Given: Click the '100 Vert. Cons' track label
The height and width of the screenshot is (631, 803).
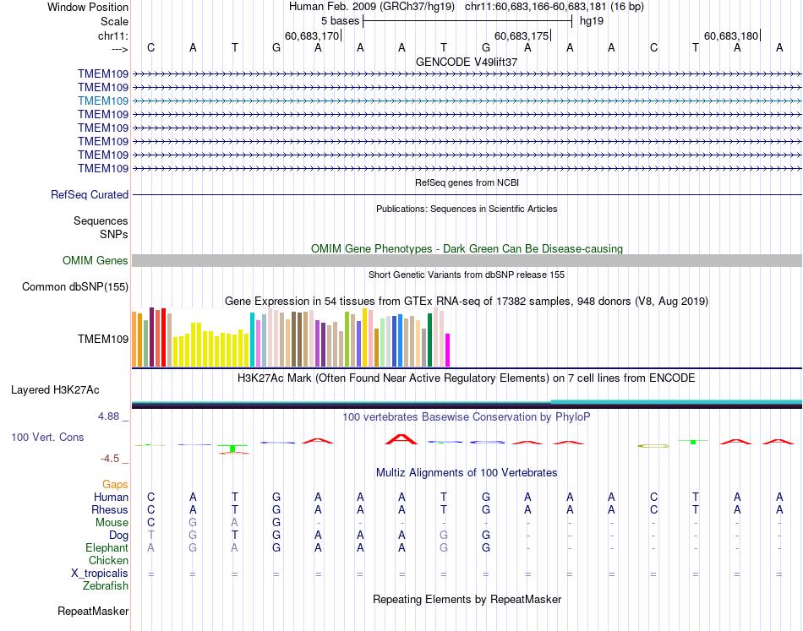Looking at the screenshot, I should [x=47, y=437].
